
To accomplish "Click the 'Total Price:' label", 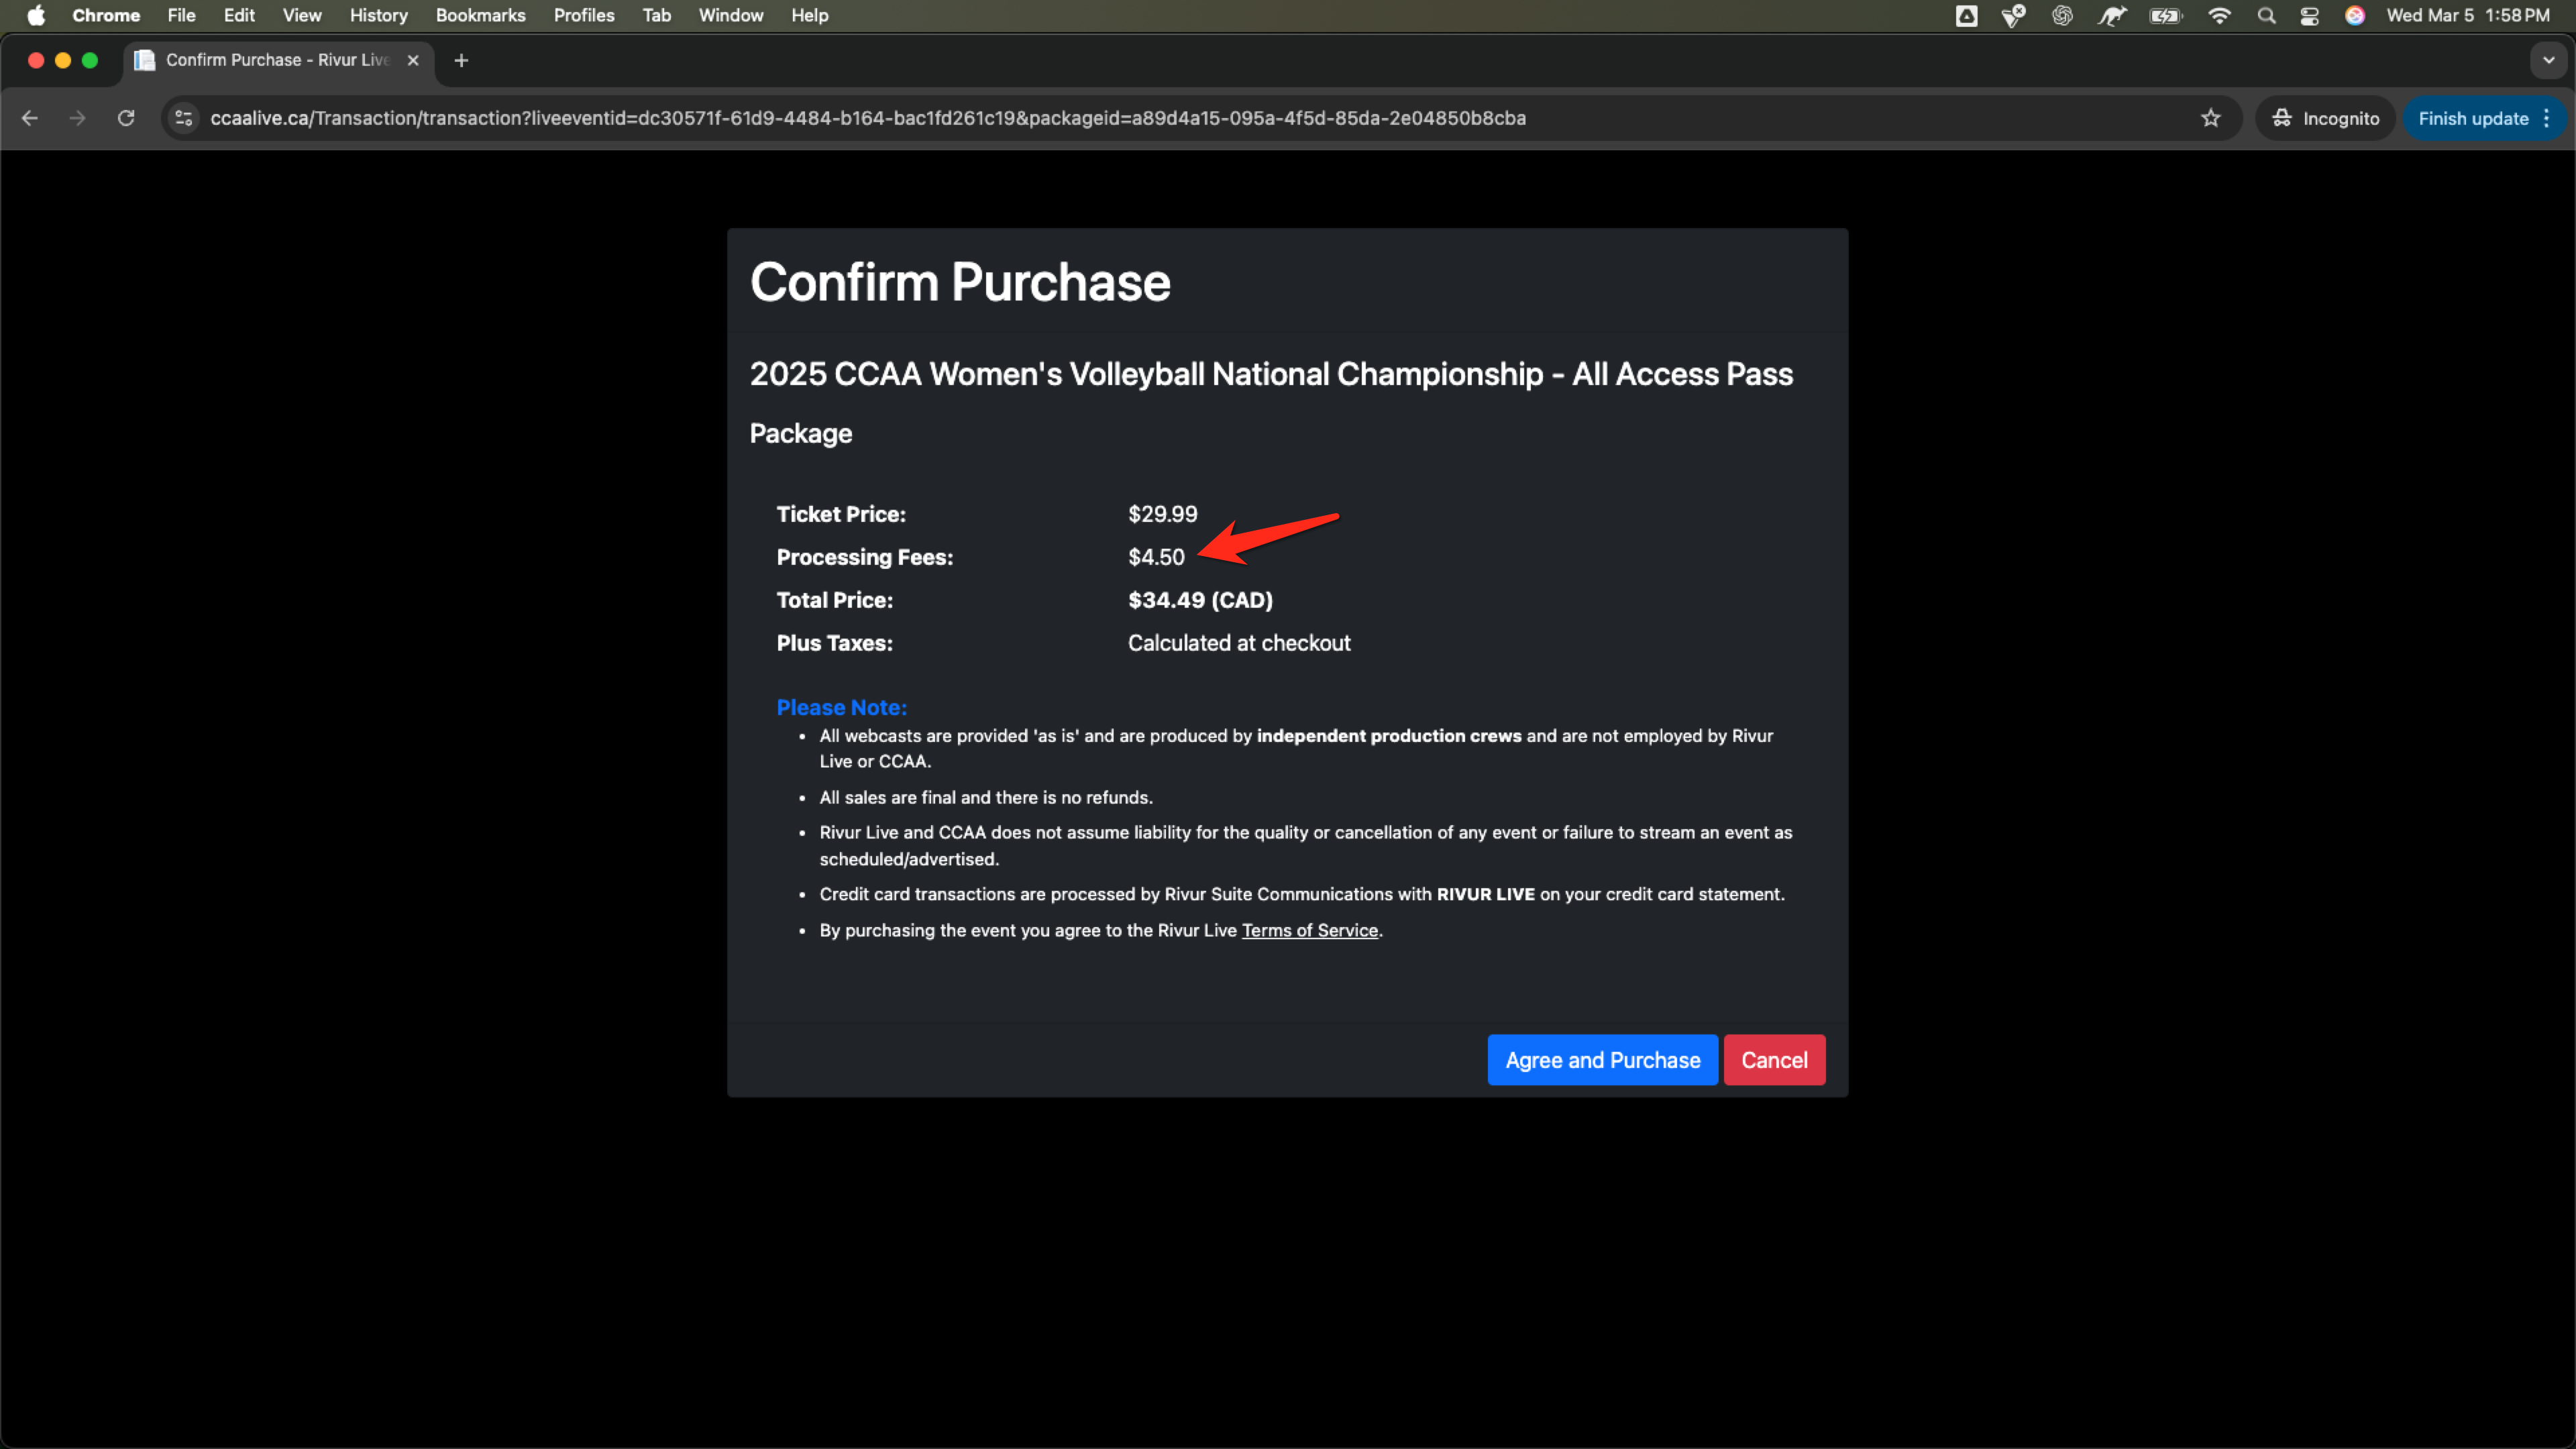I will coord(835,600).
